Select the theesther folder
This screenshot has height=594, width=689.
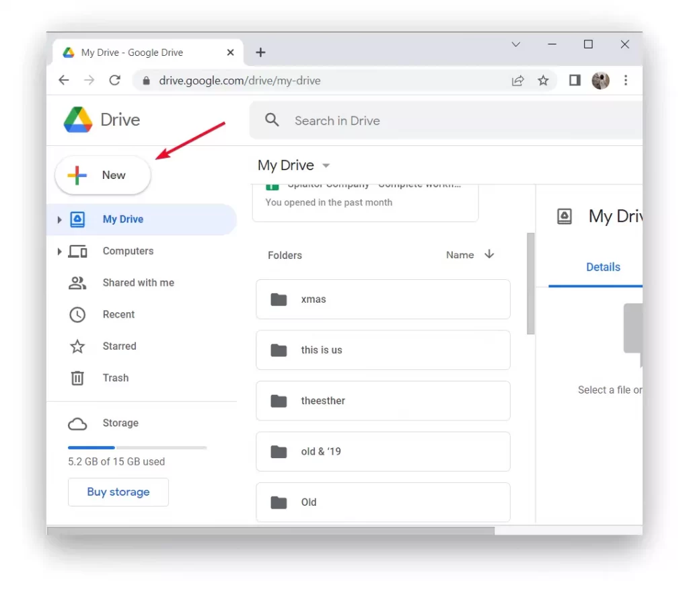pos(383,401)
